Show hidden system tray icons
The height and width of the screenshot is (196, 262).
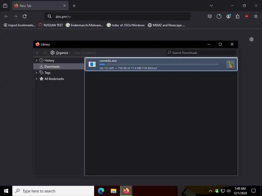pyautogui.click(x=211, y=191)
